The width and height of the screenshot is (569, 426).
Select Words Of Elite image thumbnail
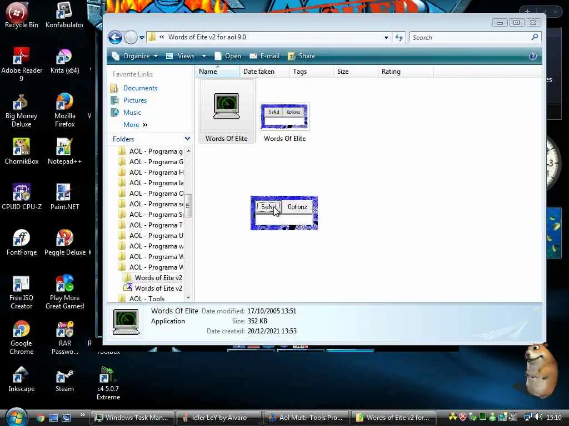pos(285,122)
